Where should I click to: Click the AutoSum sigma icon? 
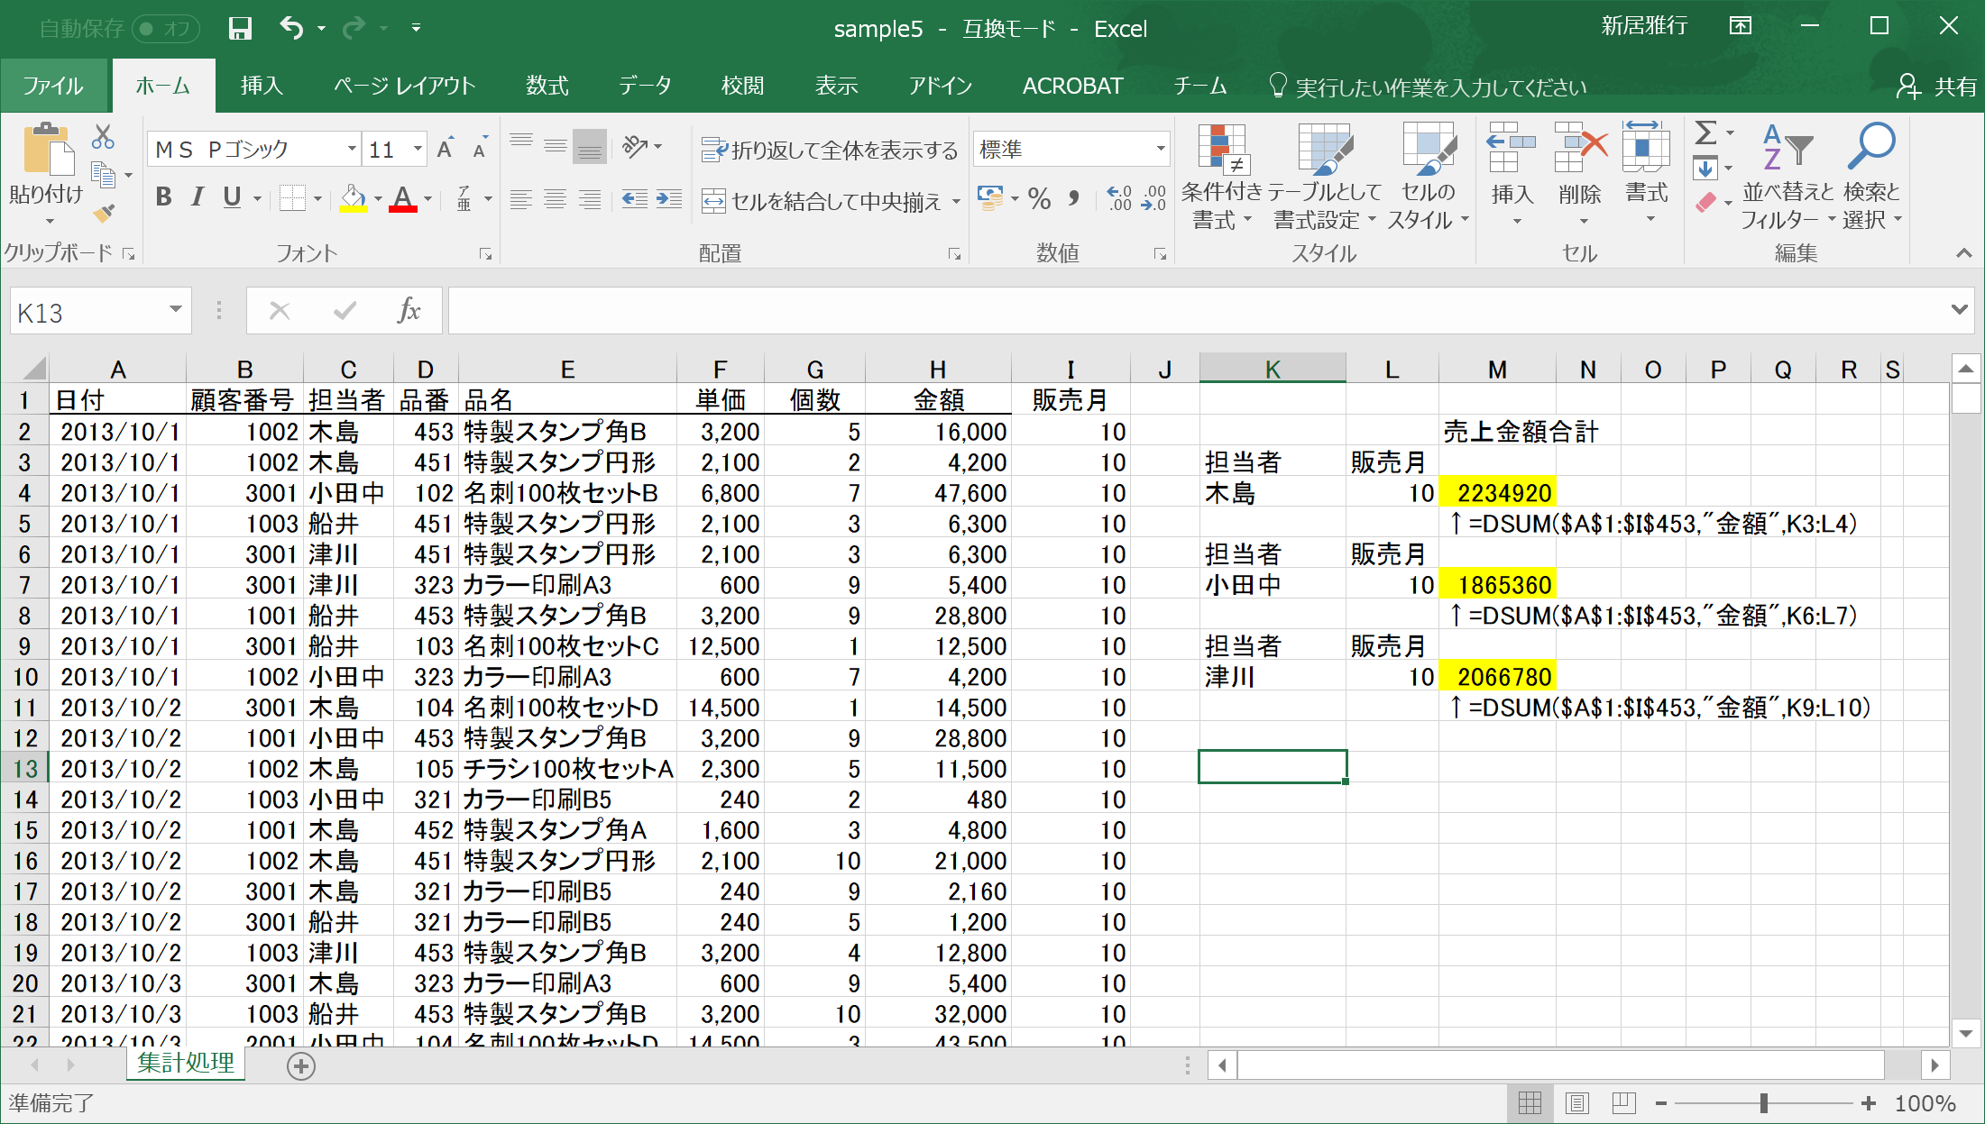pos(1705,134)
